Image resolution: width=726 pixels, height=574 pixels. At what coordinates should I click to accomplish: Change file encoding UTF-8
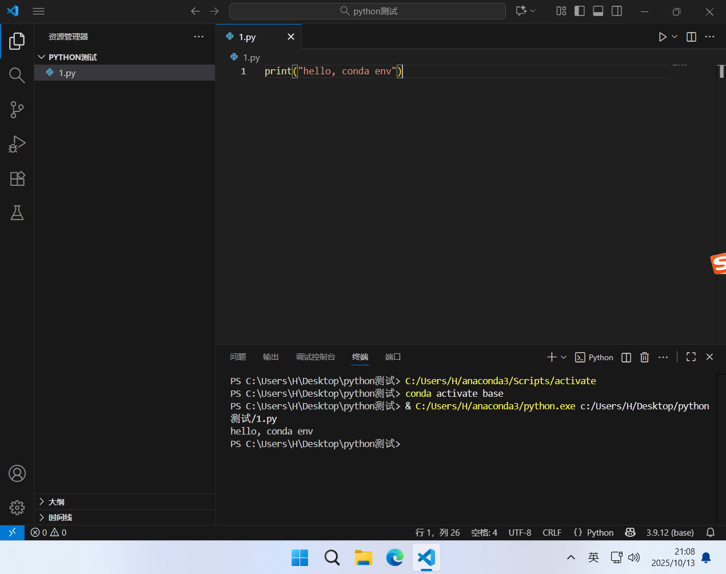point(520,532)
